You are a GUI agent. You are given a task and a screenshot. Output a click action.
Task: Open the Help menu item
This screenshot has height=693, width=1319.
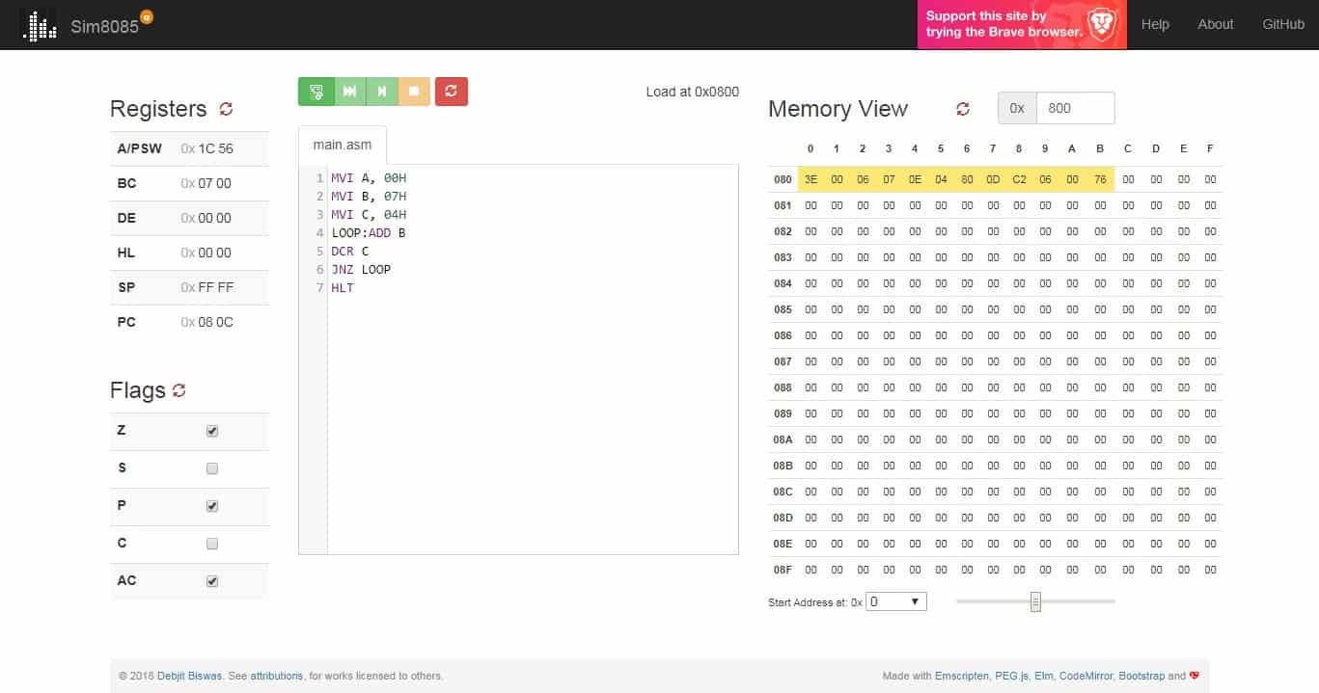click(x=1155, y=24)
